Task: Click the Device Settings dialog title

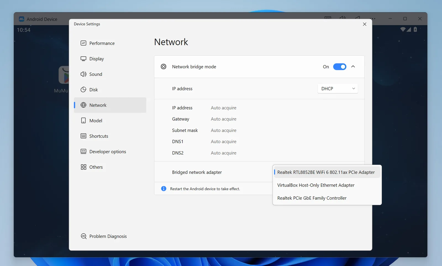Action: 87,24
